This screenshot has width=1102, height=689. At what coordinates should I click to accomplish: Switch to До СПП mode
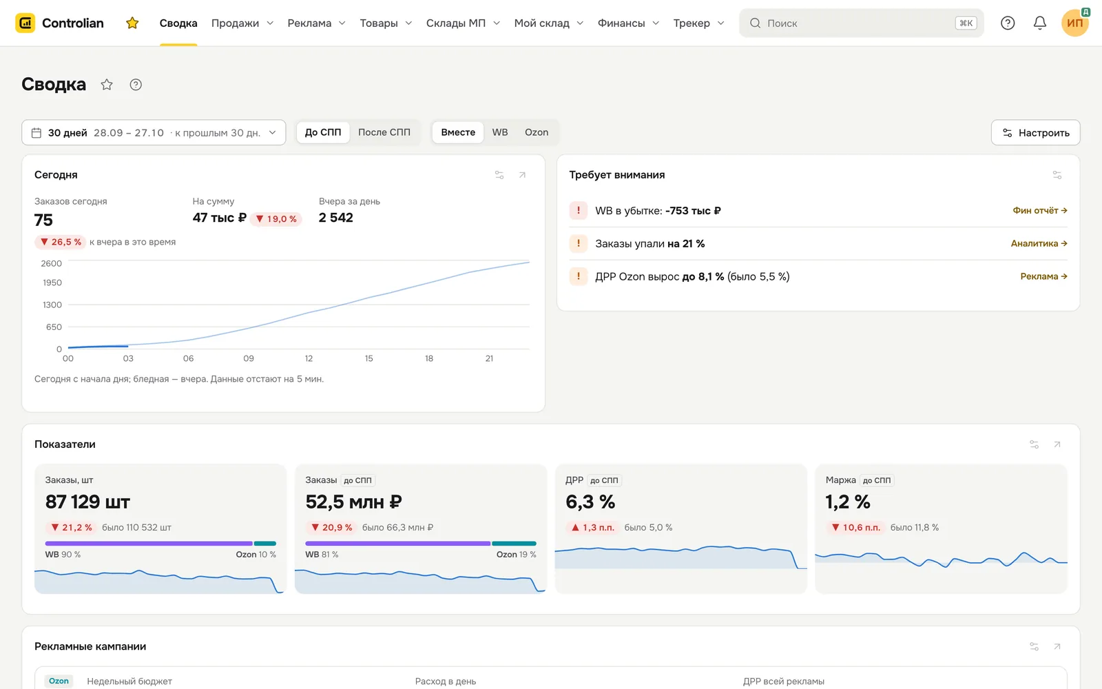coord(323,132)
